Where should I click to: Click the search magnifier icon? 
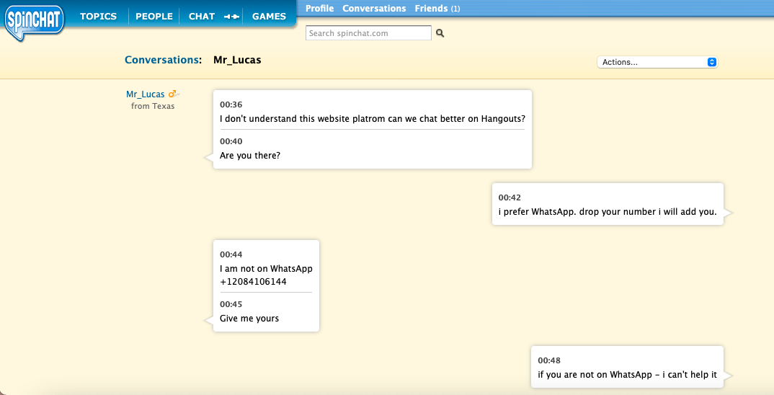(x=440, y=33)
